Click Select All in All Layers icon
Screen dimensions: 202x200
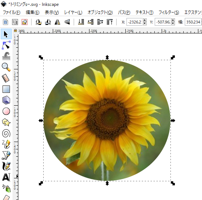(15, 22)
